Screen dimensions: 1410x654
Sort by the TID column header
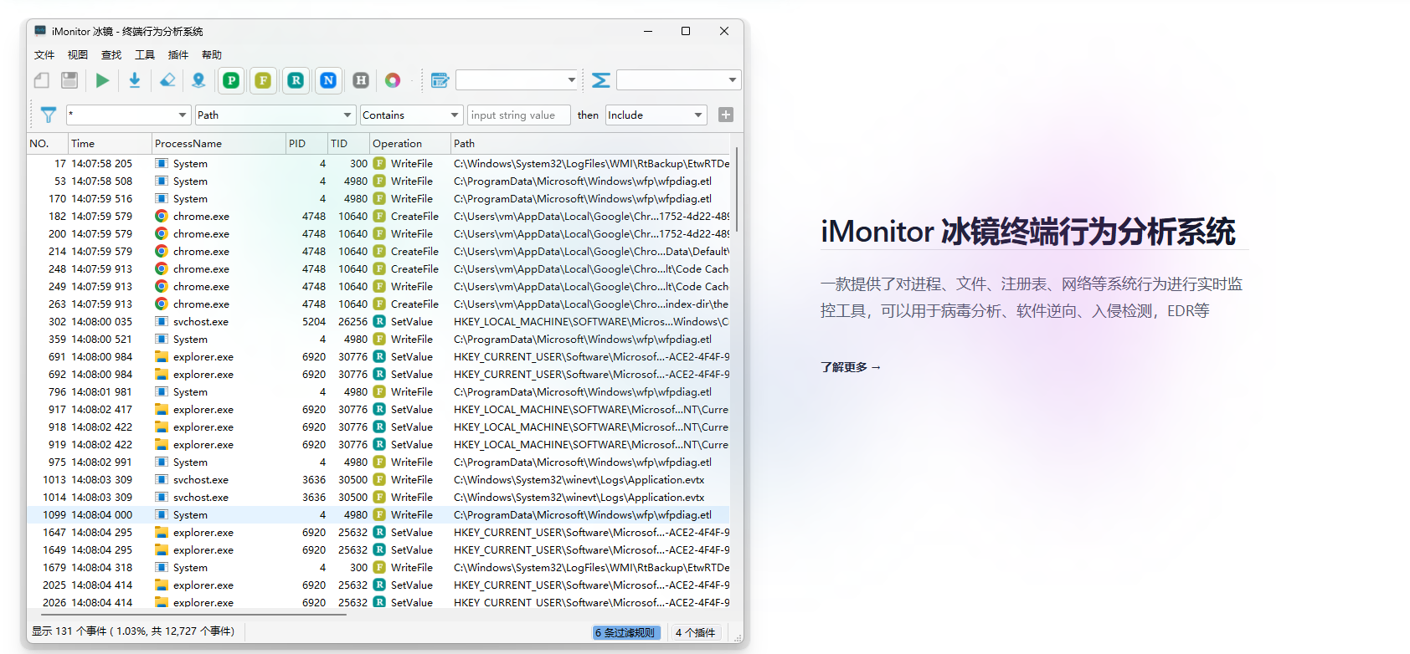[349, 143]
